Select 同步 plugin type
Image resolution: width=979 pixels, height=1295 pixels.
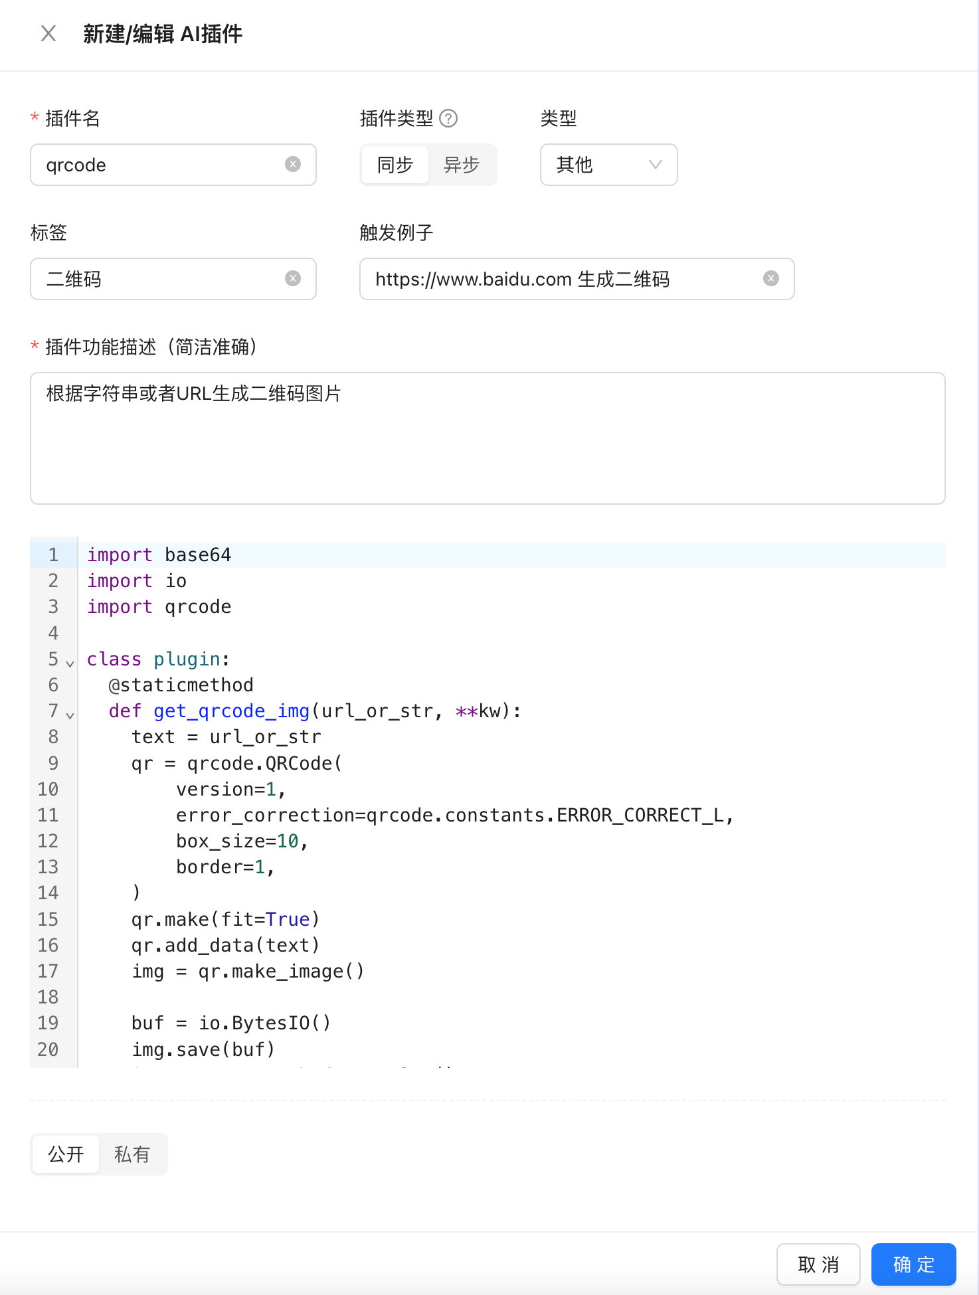395,165
